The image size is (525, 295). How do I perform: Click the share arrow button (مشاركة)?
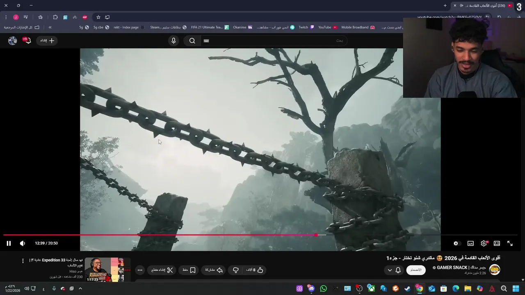point(214,270)
